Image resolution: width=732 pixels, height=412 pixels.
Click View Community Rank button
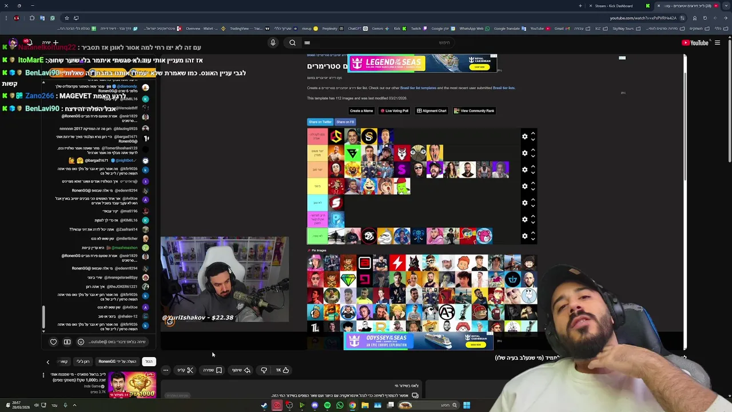(x=474, y=111)
